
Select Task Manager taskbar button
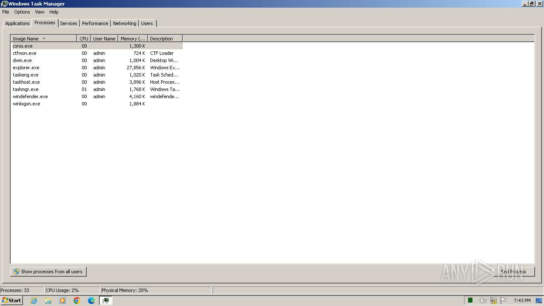[106, 300]
